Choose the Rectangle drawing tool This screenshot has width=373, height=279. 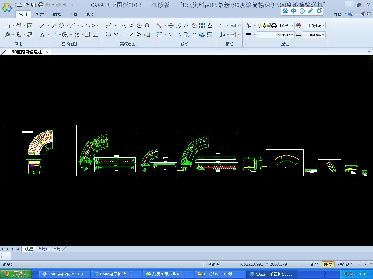point(84,26)
